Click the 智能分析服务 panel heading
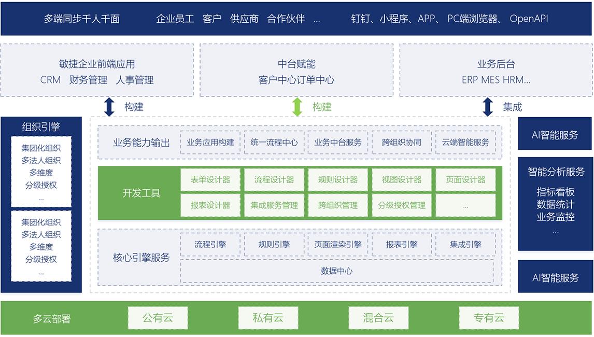The height and width of the screenshot is (337, 594). click(556, 172)
